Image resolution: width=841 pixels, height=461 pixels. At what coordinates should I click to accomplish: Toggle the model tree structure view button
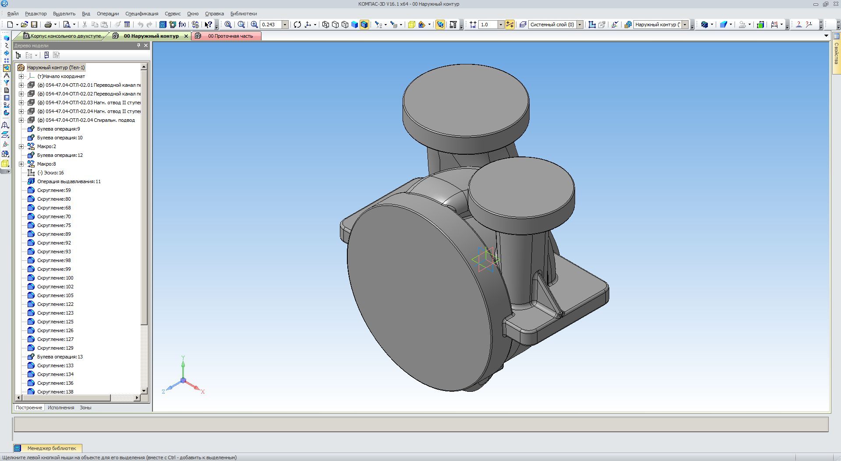click(18, 55)
